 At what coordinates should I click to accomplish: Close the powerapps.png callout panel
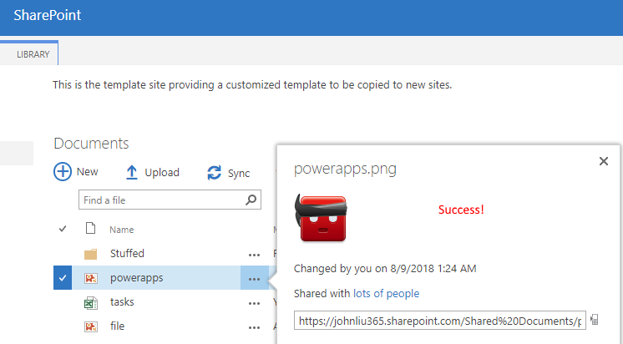604,161
